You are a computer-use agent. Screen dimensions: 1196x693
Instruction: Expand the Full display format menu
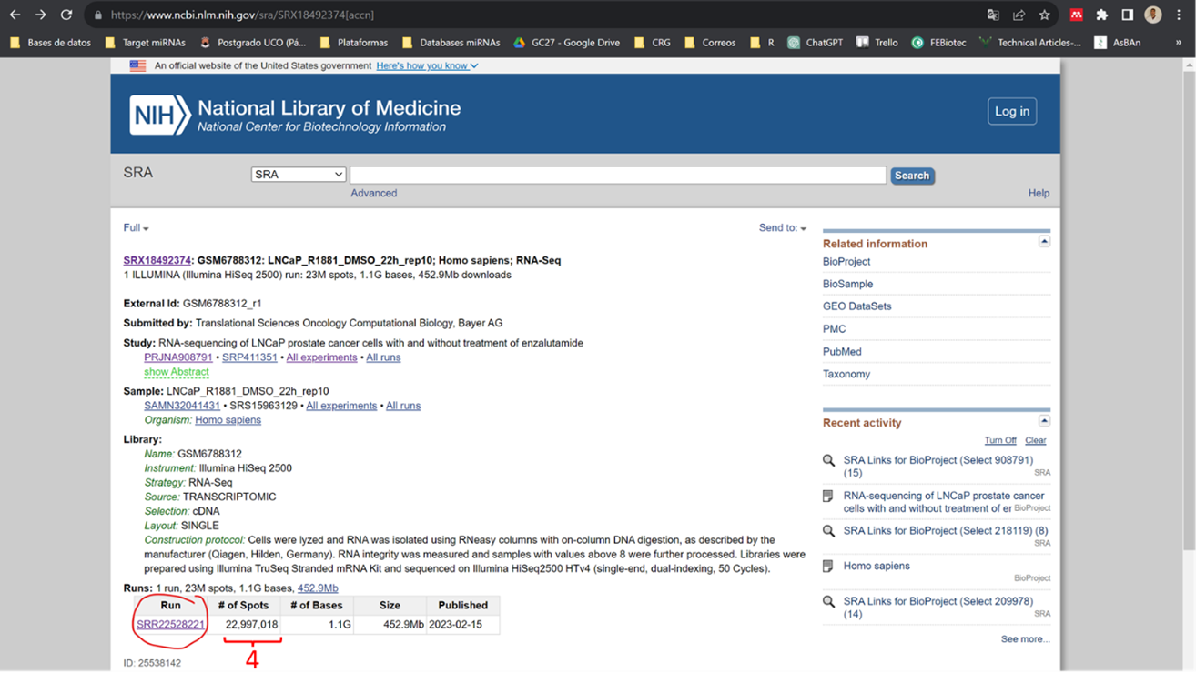(x=136, y=228)
